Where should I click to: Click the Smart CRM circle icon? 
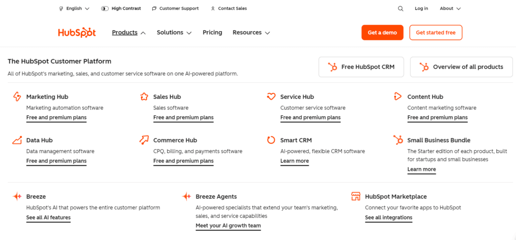click(x=271, y=140)
